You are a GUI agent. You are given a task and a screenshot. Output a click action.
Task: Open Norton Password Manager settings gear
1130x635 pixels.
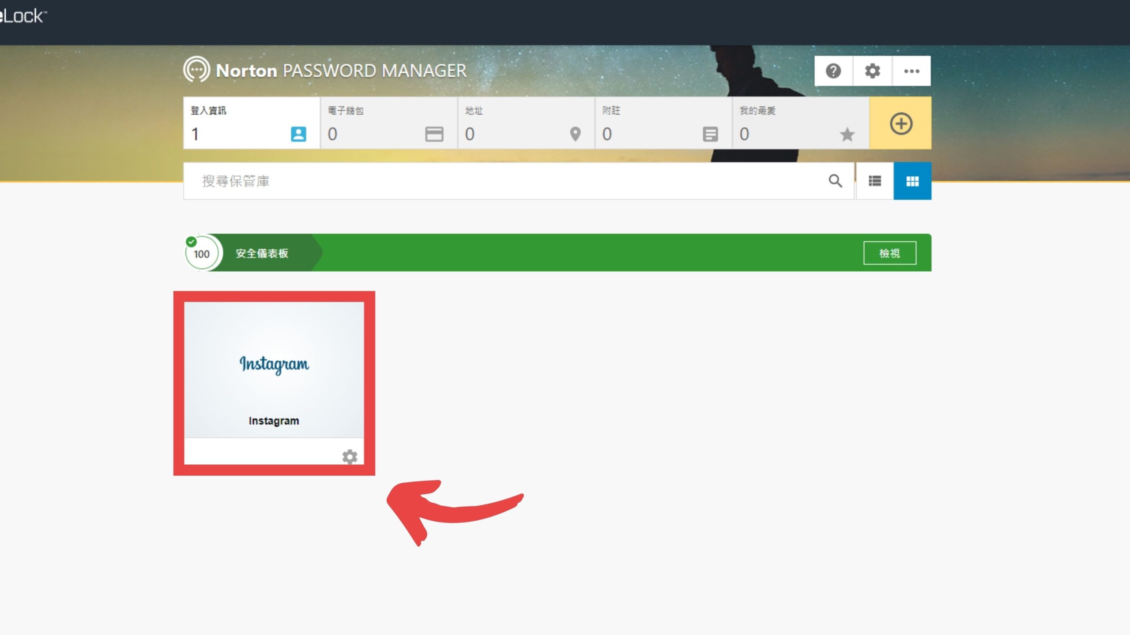(872, 71)
